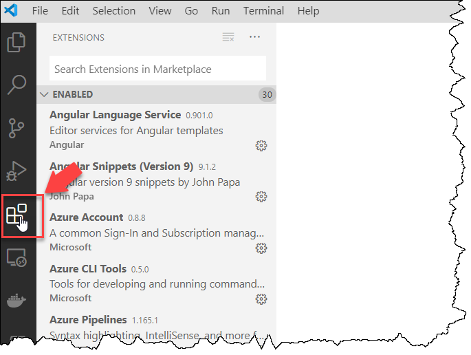Select Angular Snippets (Version 9) extension
Screen dimensions: 471x355
click(121, 166)
